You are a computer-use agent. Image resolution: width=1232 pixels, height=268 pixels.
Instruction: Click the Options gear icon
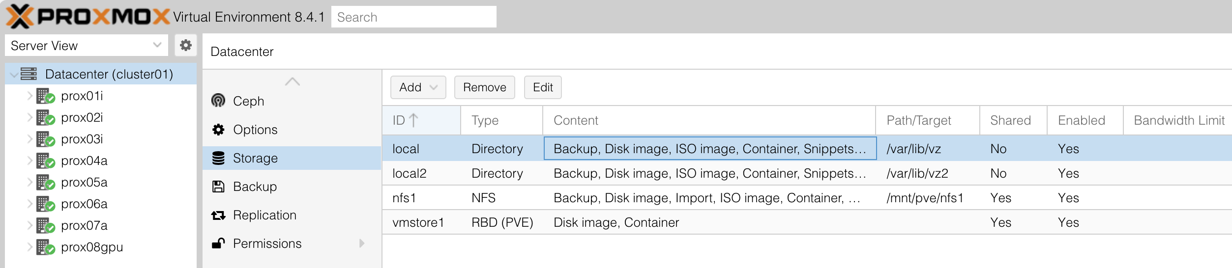tap(218, 130)
